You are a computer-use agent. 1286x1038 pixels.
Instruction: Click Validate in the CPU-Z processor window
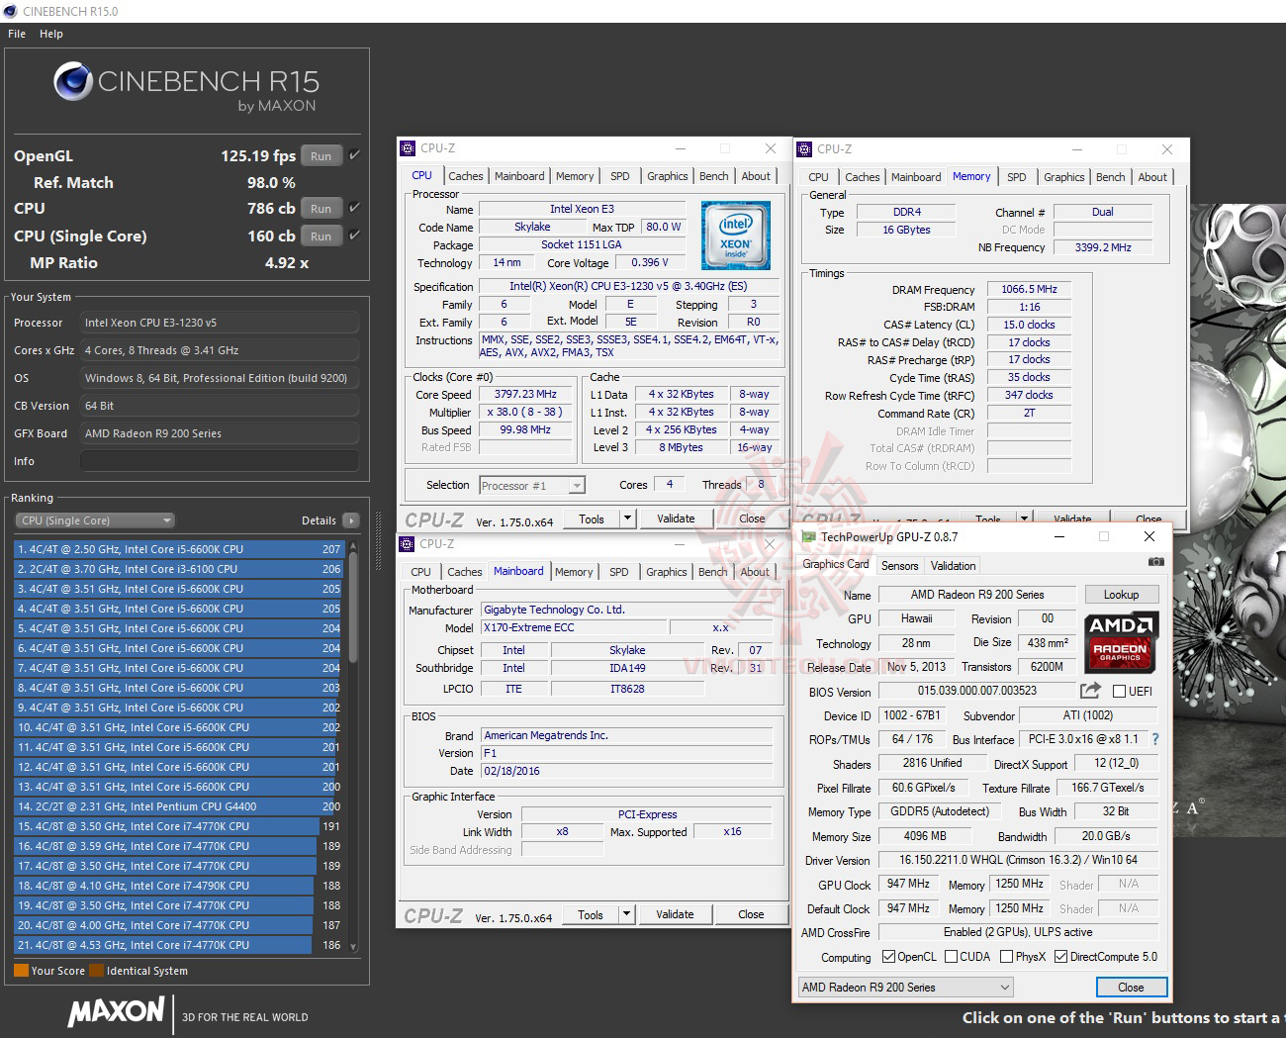(676, 519)
